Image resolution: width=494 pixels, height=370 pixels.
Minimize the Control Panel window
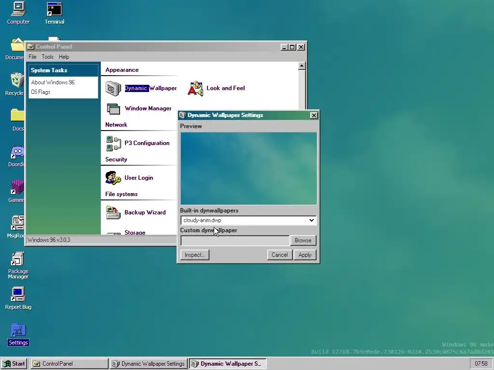(284, 47)
